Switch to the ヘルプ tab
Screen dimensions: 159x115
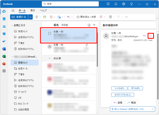(x=43, y=10)
